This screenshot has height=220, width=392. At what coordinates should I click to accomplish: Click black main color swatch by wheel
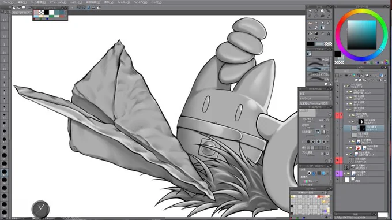[337, 54]
